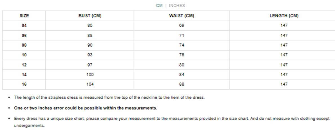
Task: Select the SIZE column header
Action: 24,16
